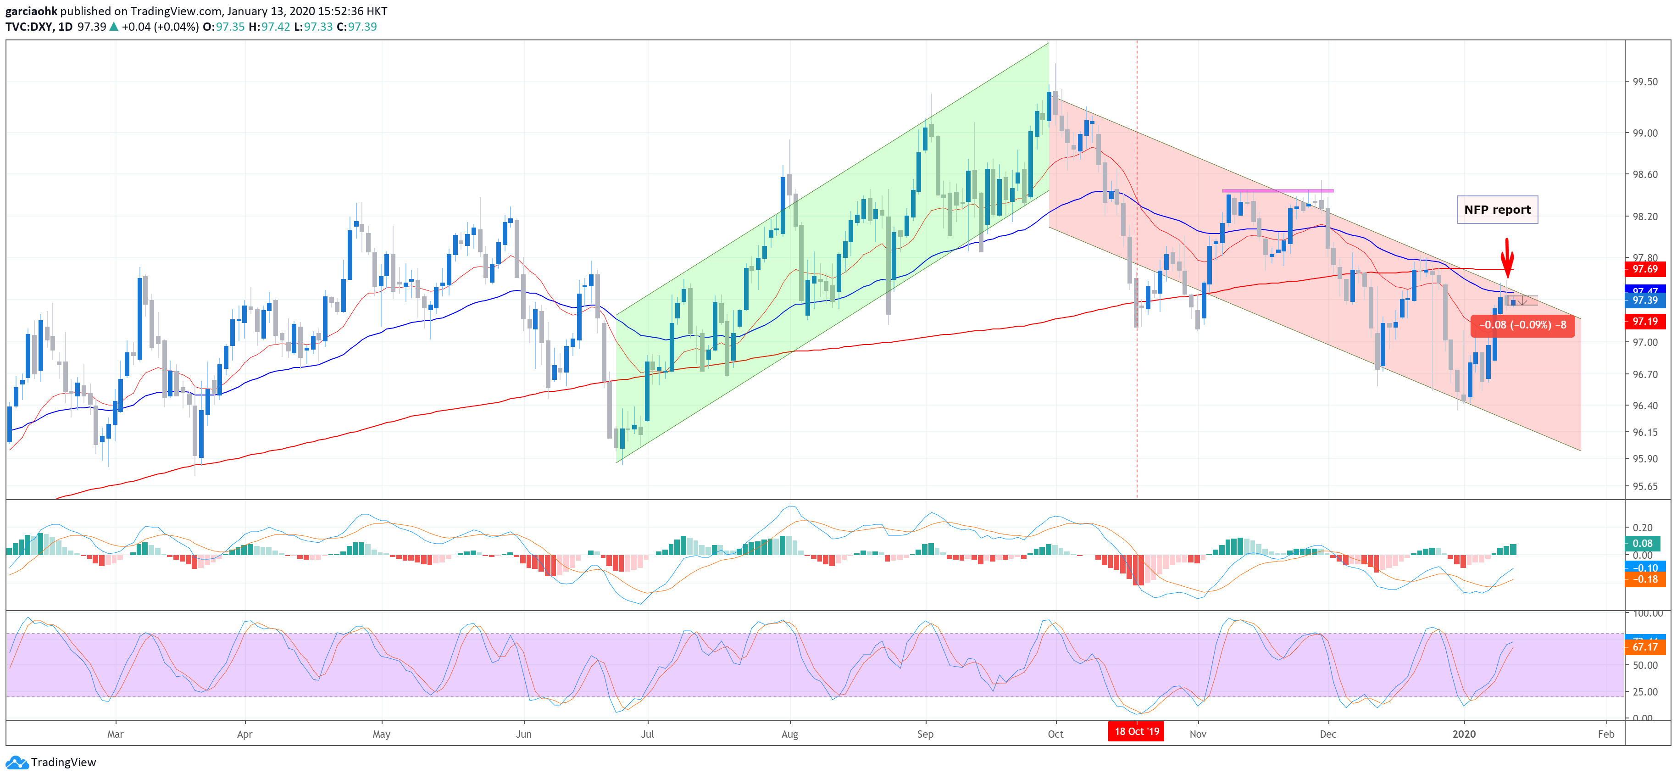1677x779 pixels.
Task: Click the red 18 Oct '19 date label
Action: (x=1137, y=731)
